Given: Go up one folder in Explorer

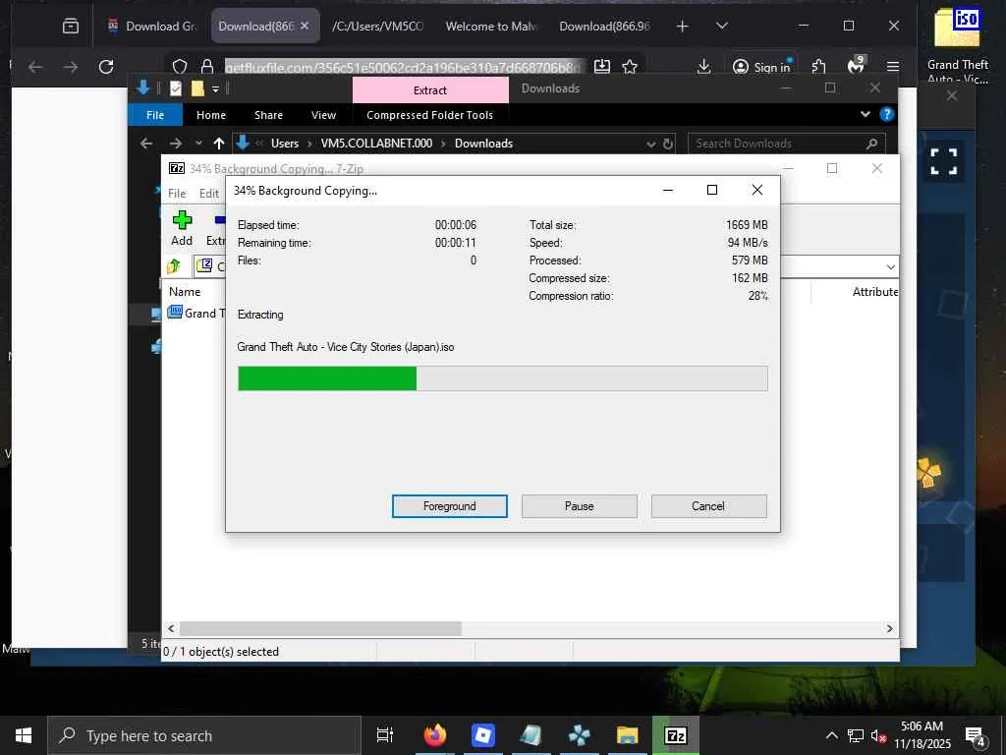Looking at the screenshot, I should 219,144.
